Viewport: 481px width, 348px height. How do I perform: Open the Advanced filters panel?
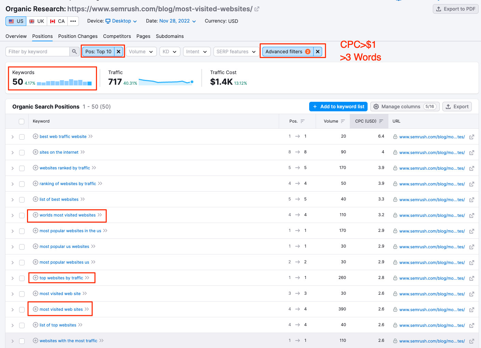(288, 52)
